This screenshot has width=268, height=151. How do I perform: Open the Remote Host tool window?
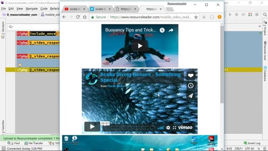(x=265, y=50)
